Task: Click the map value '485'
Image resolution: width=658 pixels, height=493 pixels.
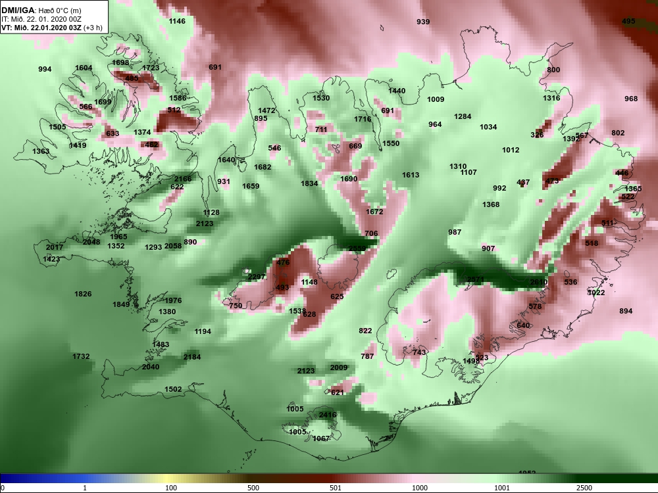Action: [132, 78]
